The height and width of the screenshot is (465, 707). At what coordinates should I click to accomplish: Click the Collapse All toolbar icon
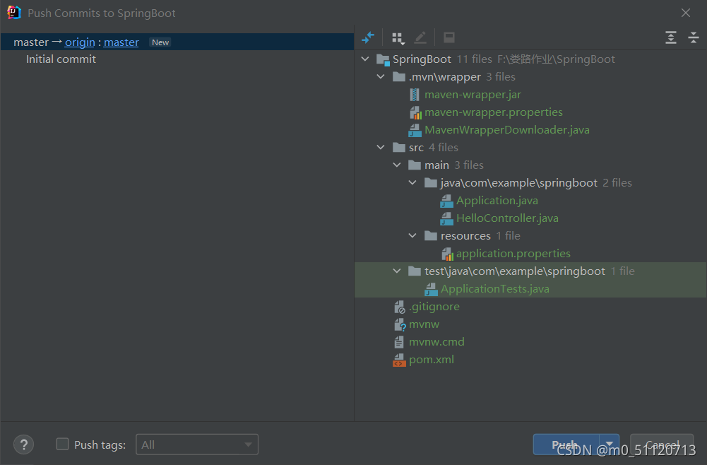694,38
